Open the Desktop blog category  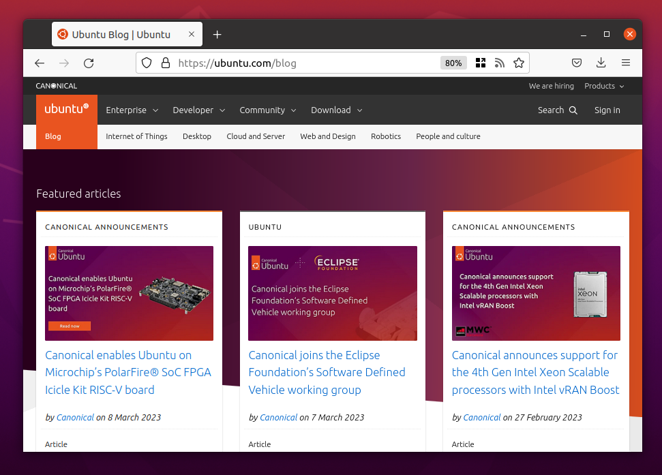[197, 136]
